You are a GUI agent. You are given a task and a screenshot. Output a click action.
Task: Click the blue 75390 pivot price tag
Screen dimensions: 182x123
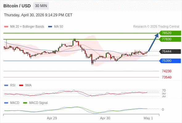(170, 61)
